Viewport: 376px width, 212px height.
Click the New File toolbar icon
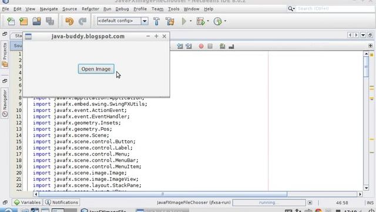11,21
